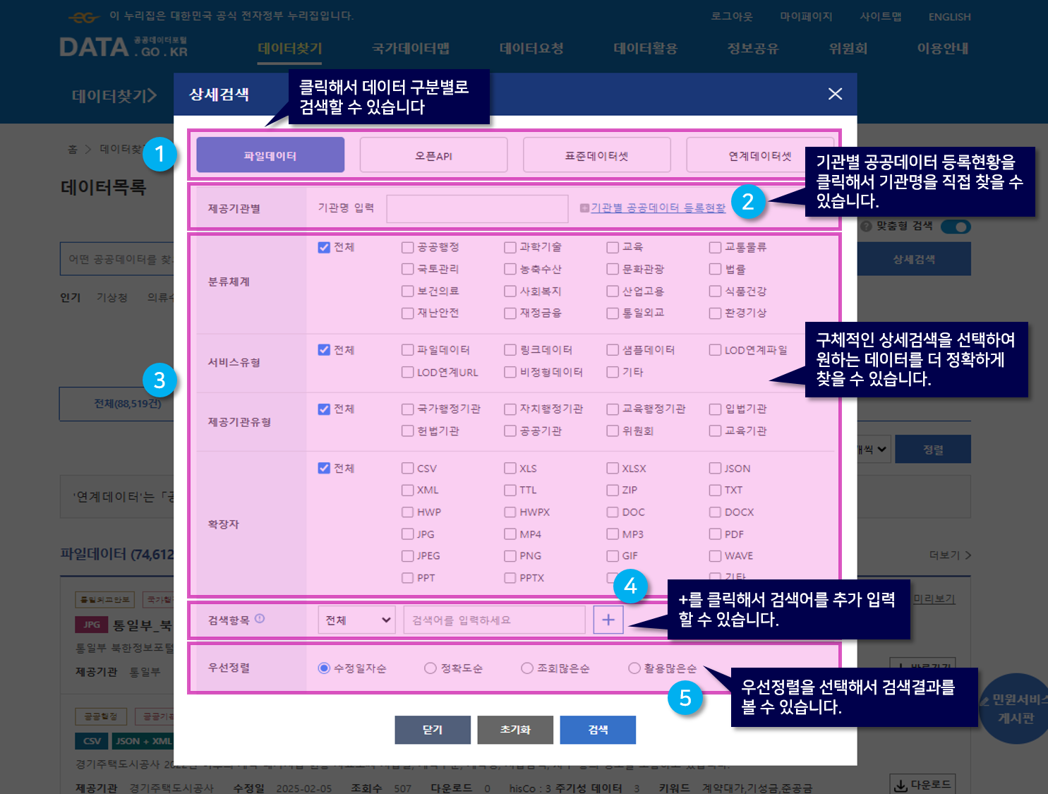Check the 공공기관 checkbox

[510, 431]
